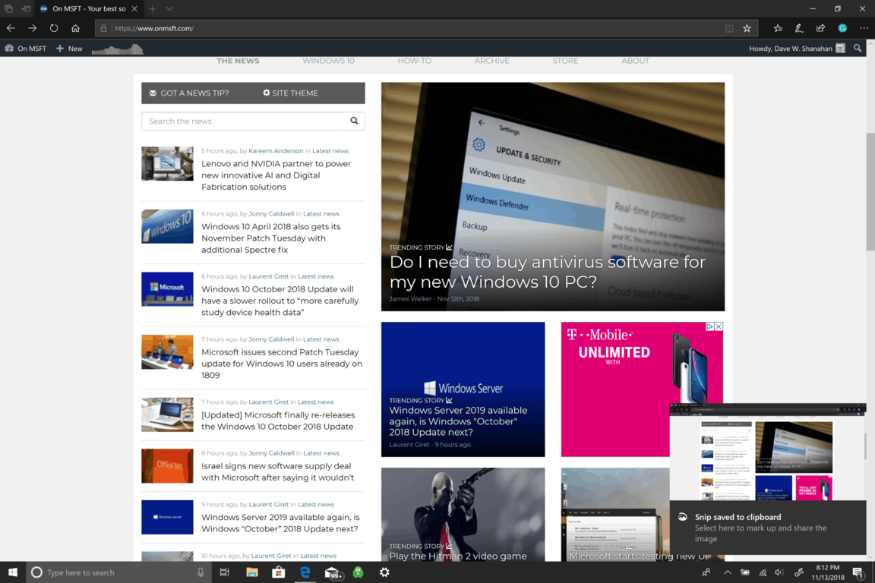Click the Search the news input field

(x=242, y=121)
